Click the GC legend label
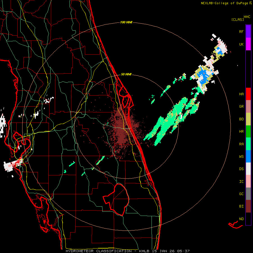Image resolution: width=253 pixels, height=253 pixels. (241, 194)
